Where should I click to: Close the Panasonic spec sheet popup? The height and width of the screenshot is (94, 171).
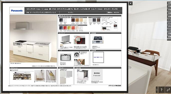pyautogui.click(x=131, y=3)
